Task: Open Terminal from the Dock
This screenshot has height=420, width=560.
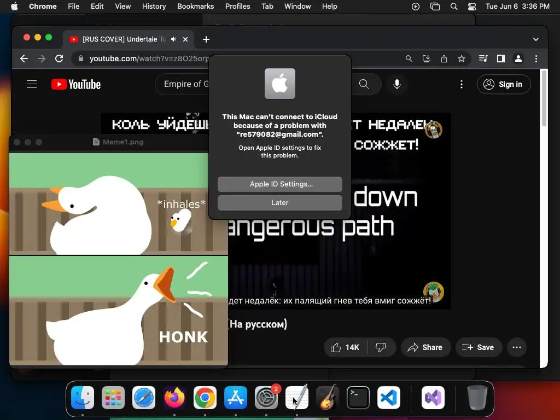Action: [358, 398]
